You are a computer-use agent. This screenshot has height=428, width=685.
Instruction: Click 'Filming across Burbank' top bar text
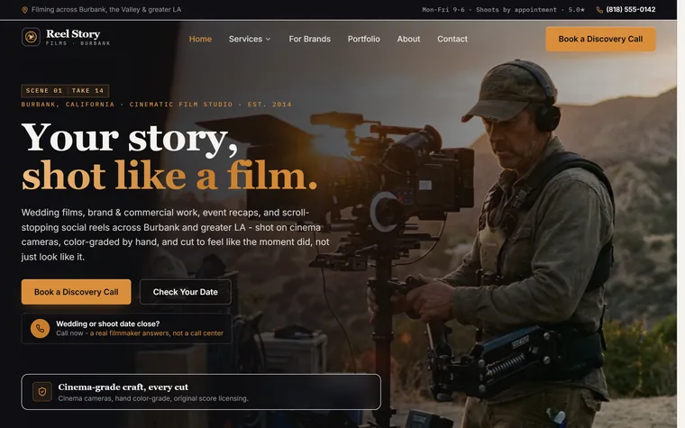click(x=106, y=10)
